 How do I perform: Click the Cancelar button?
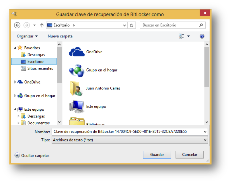pyautogui.click(x=190, y=155)
